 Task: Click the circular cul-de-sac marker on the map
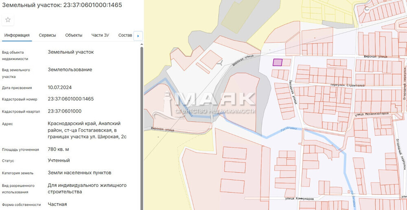tap(368, 9)
